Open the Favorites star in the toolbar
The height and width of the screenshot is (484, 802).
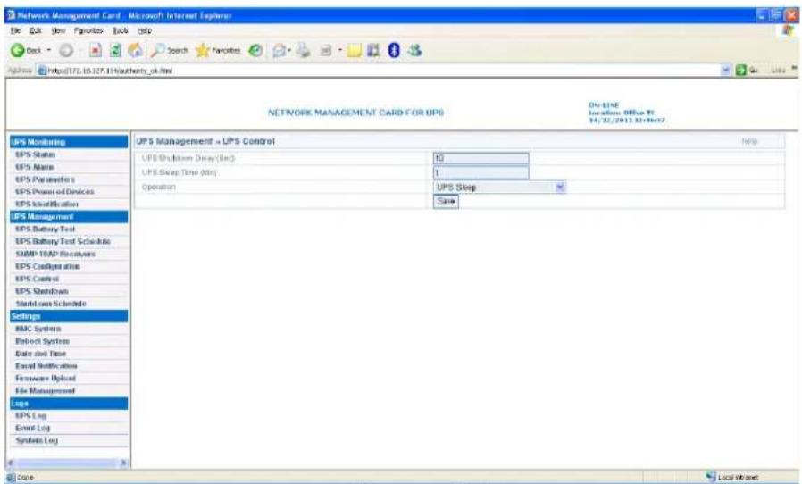(x=218, y=50)
